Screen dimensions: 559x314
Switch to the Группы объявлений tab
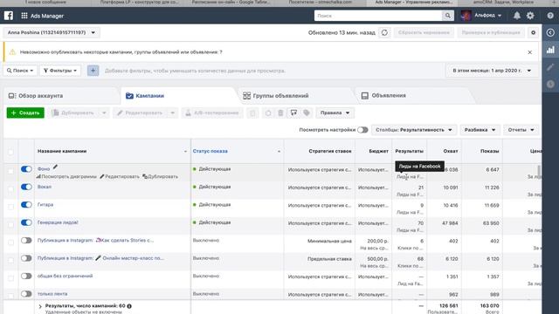[x=276, y=96]
